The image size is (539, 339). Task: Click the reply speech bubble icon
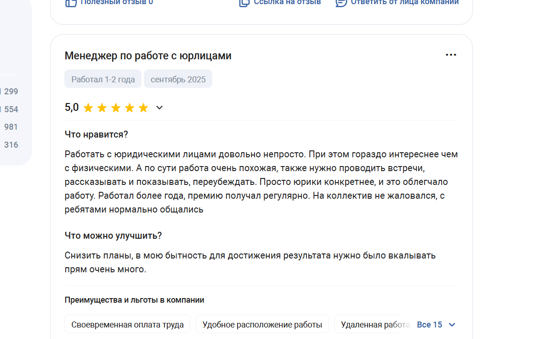pos(341,3)
